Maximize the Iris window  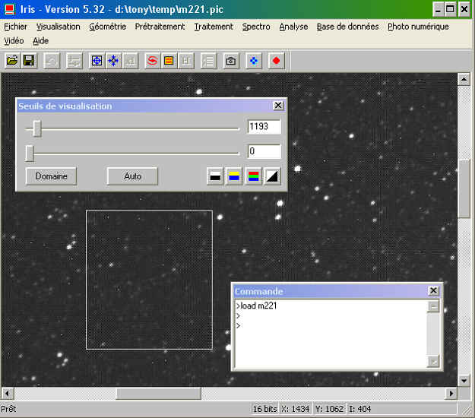click(x=450, y=9)
